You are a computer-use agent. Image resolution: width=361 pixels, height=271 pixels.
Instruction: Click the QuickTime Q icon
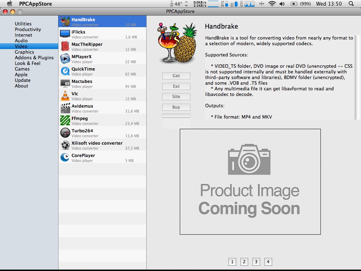tap(65, 71)
